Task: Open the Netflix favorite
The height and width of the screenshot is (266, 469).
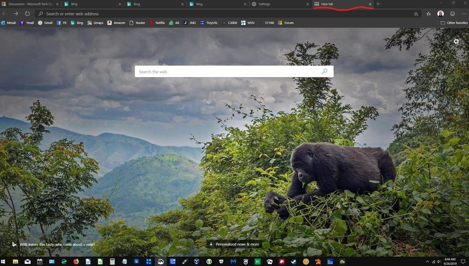Action: (x=157, y=23)
